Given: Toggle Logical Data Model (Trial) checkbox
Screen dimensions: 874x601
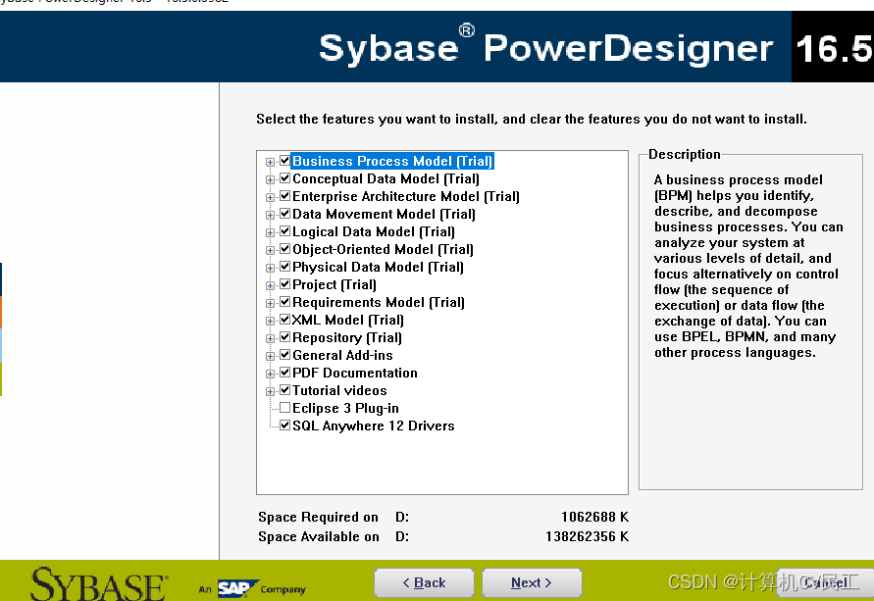Looking at the screenshot, I should point(284,231).
